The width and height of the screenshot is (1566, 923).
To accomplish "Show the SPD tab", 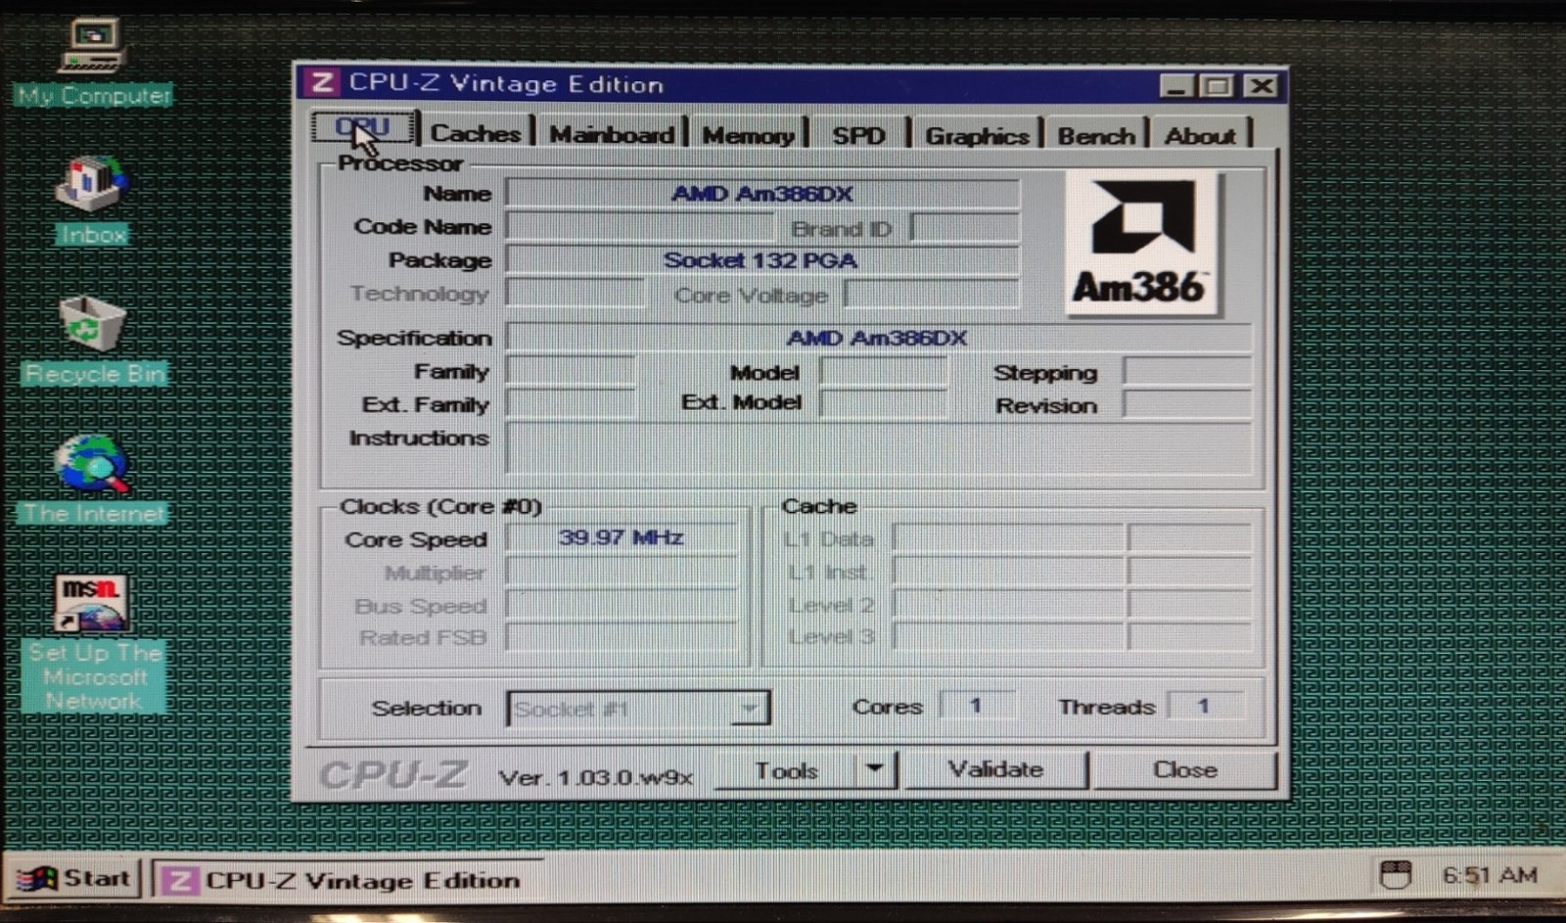I will click(x=858, y=135).
